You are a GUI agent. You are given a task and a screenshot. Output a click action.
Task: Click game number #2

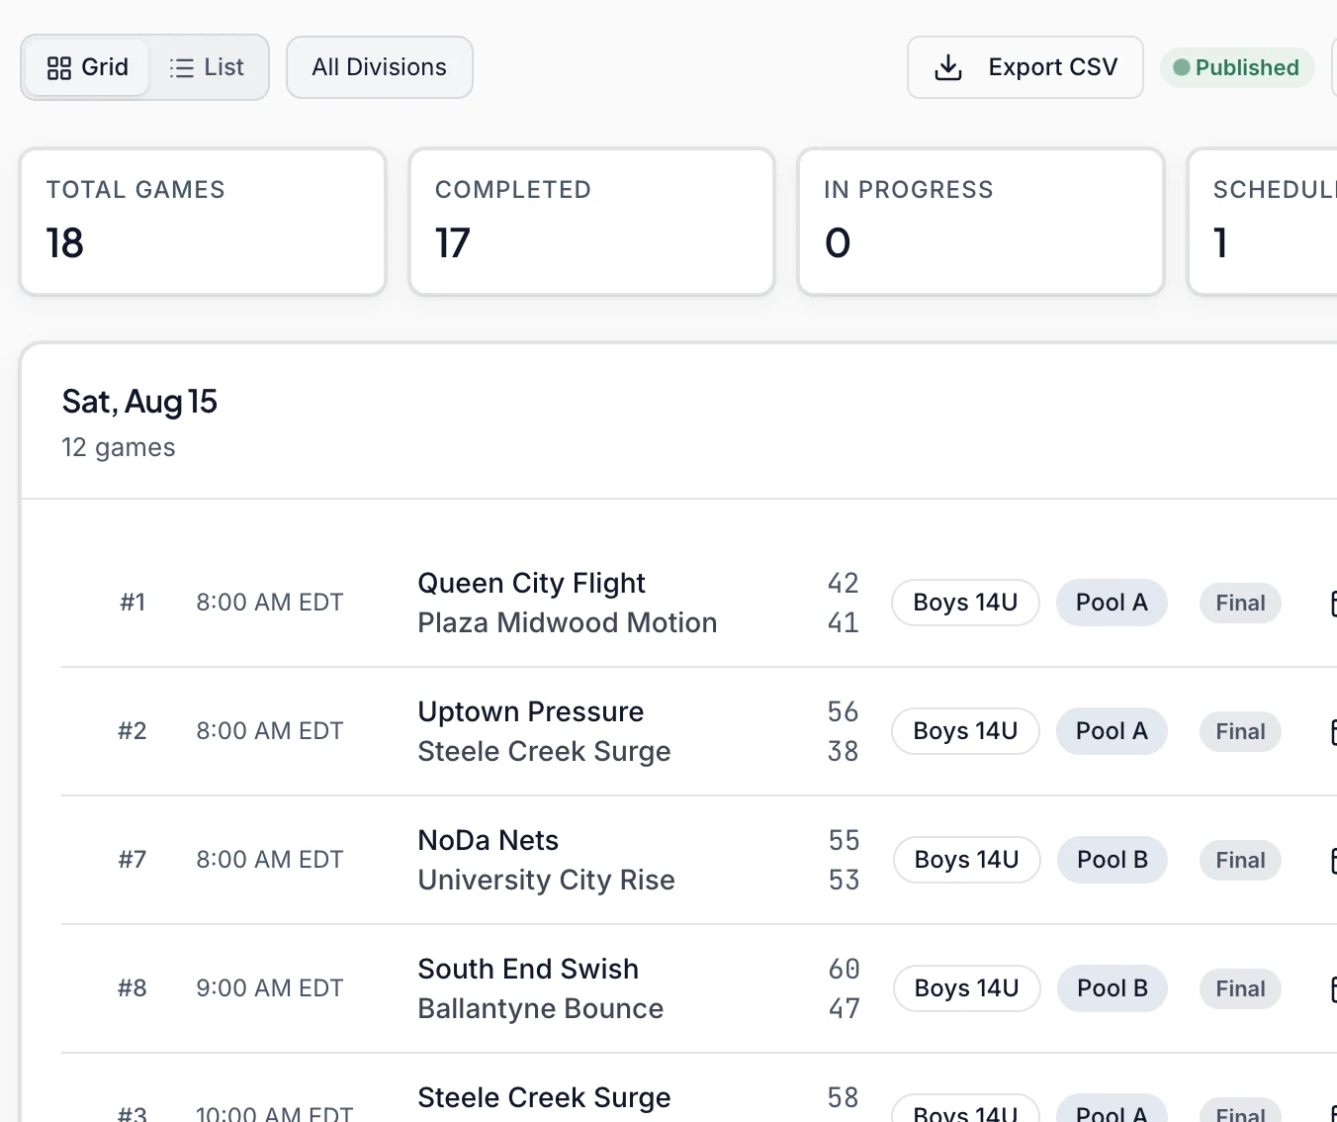point(133,731)
